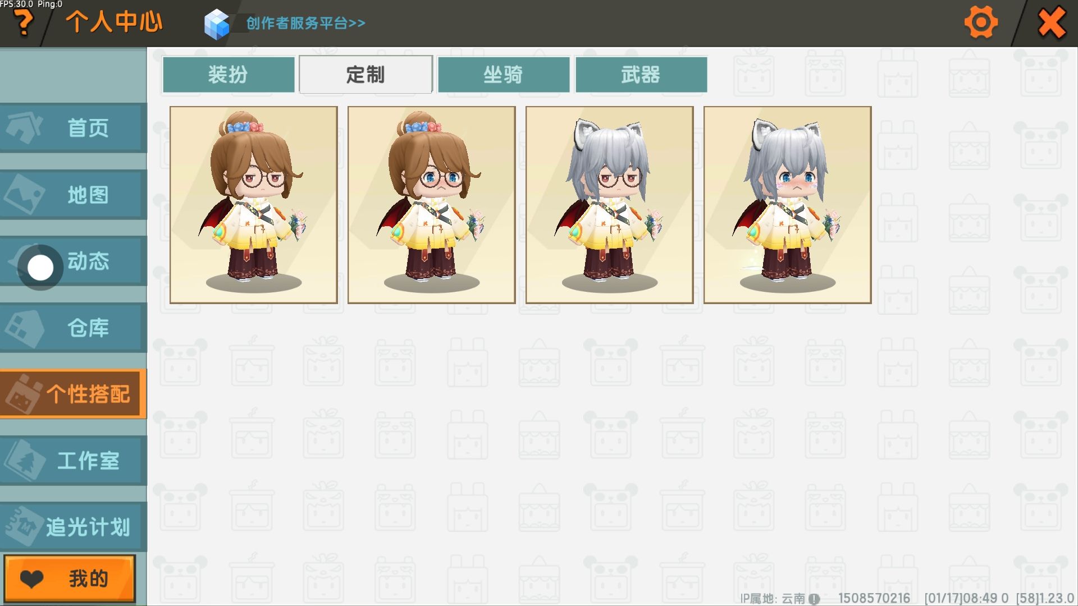
Task: Click the 我的 heart button
Action: 70,579
